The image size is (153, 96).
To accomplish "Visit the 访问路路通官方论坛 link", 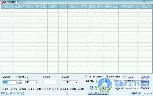I will [98, 93].
